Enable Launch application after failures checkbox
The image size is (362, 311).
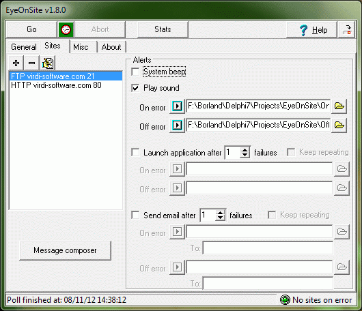(135, 152)
